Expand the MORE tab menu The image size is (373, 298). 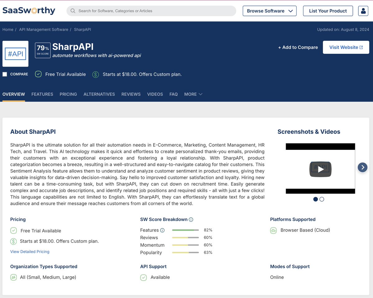coord(193,94)
